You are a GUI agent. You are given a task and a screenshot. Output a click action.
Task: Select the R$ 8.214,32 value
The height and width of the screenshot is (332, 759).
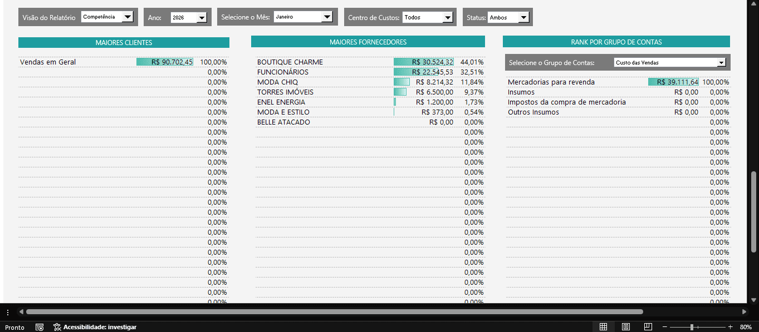(434, 82)
